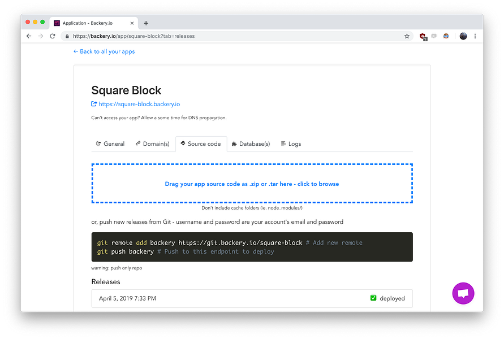Select the Application - Backery.io browser tab
Image resolution: width=504 pixels, height=339 pixels.
93,23
